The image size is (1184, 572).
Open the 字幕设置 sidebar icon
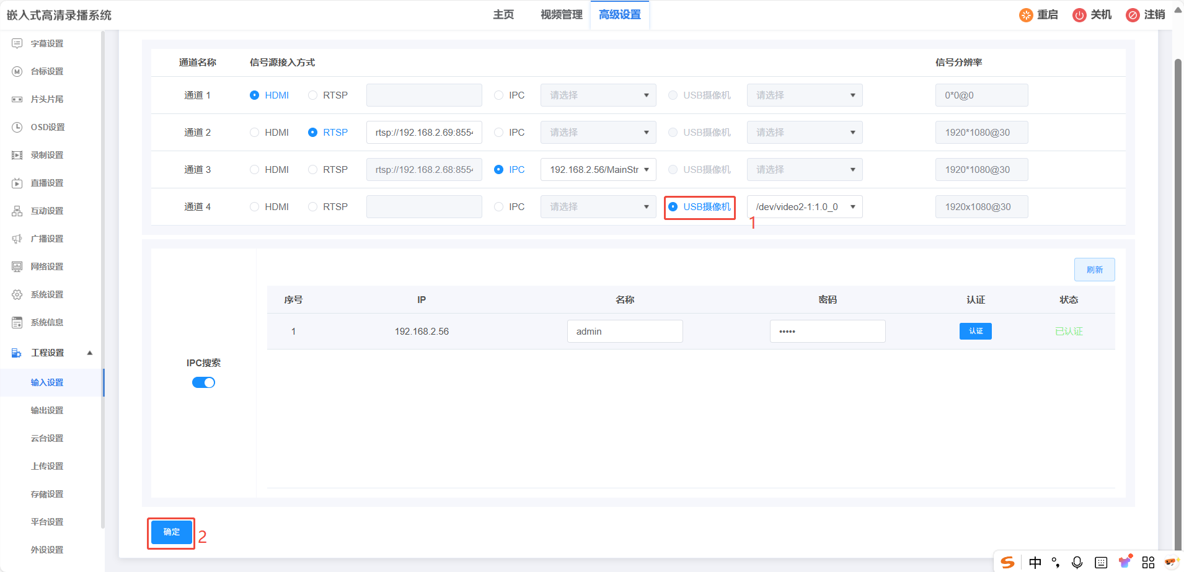coord(17,43)
